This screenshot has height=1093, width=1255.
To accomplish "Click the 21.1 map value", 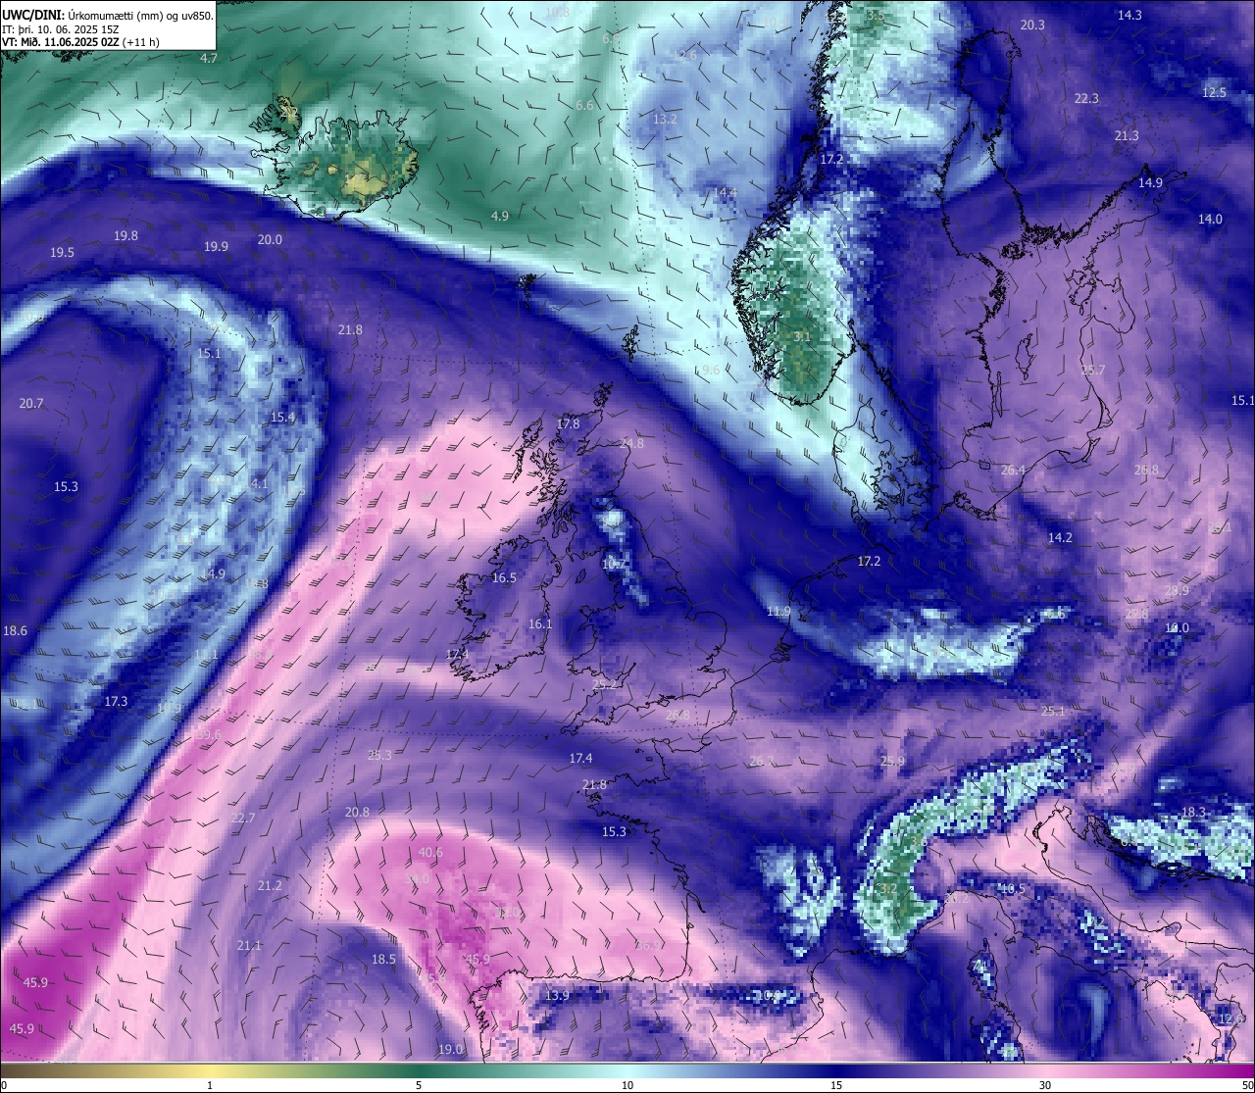I will click(249, 946).
